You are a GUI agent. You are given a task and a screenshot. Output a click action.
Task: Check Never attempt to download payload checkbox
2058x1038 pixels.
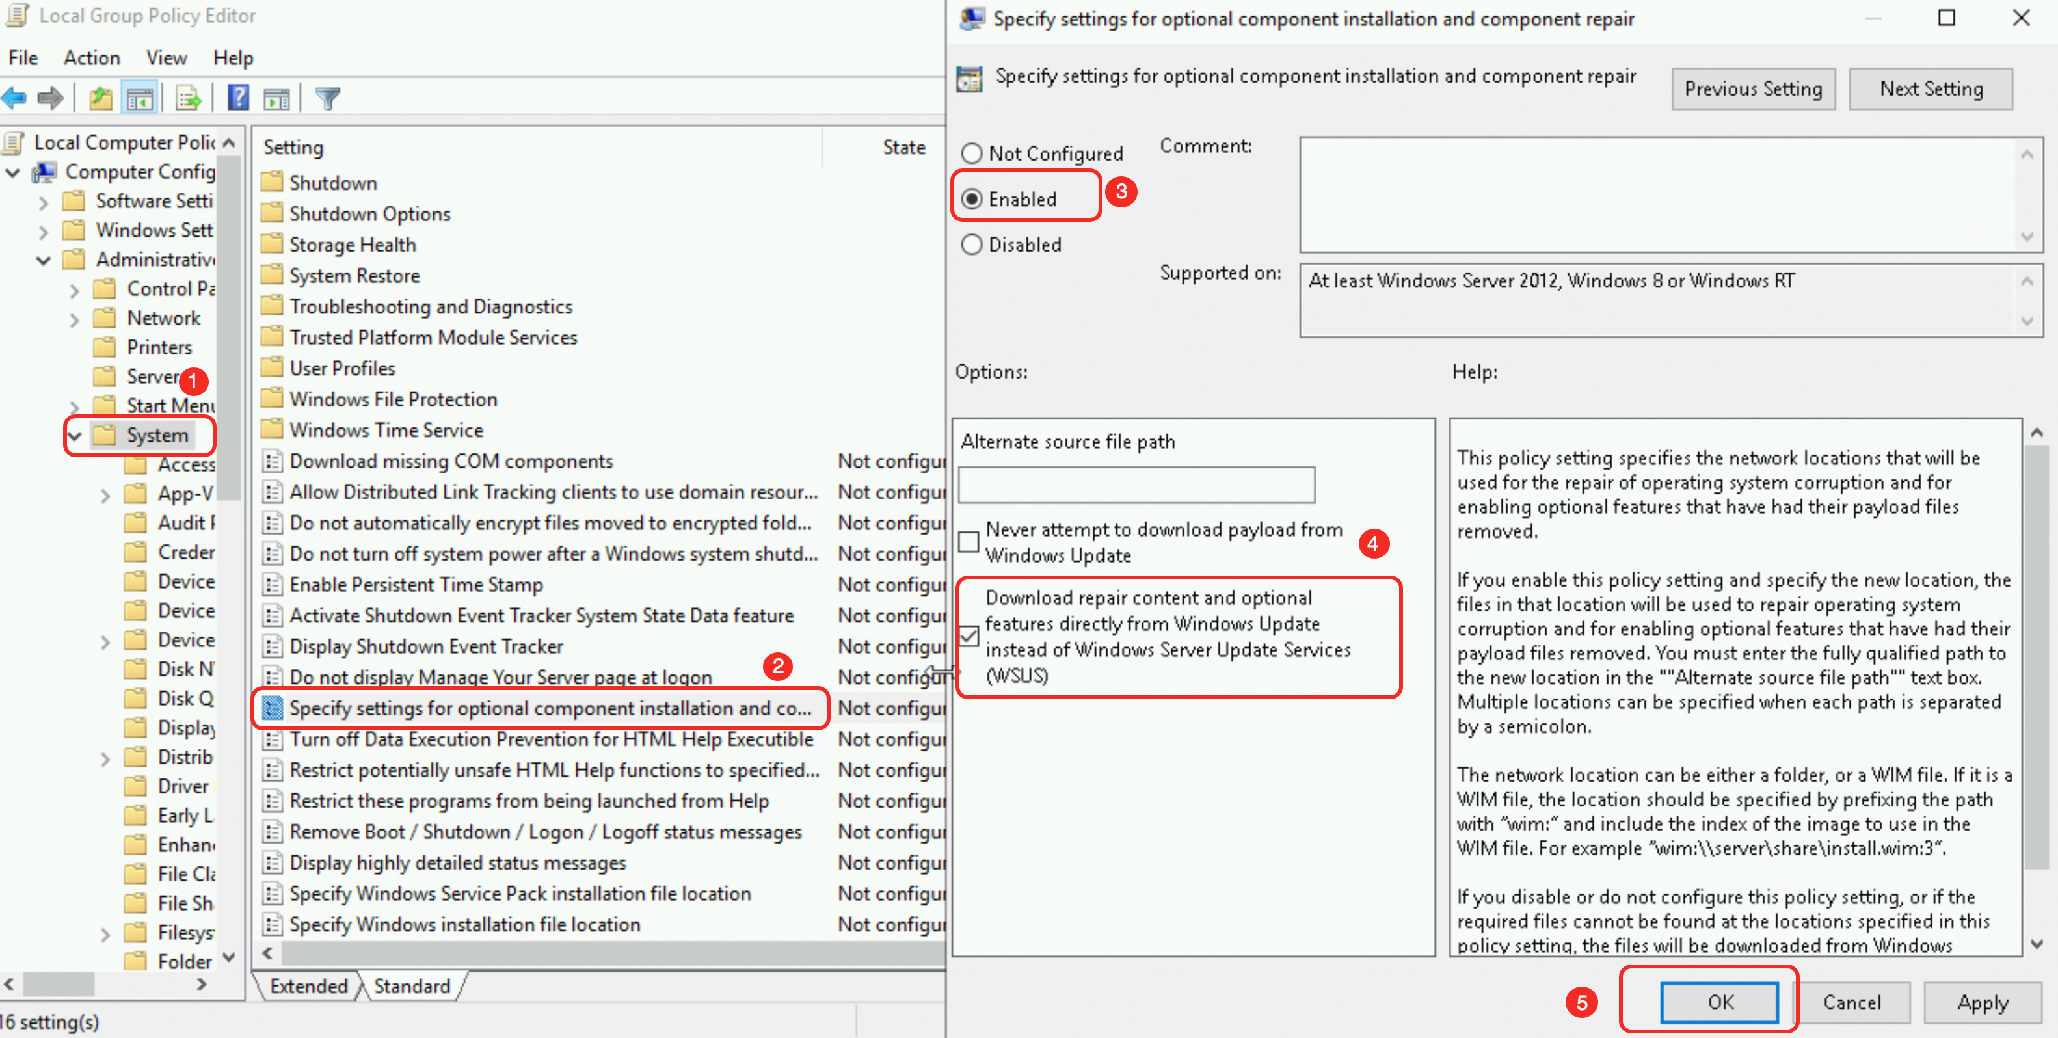tap(969, 542)
